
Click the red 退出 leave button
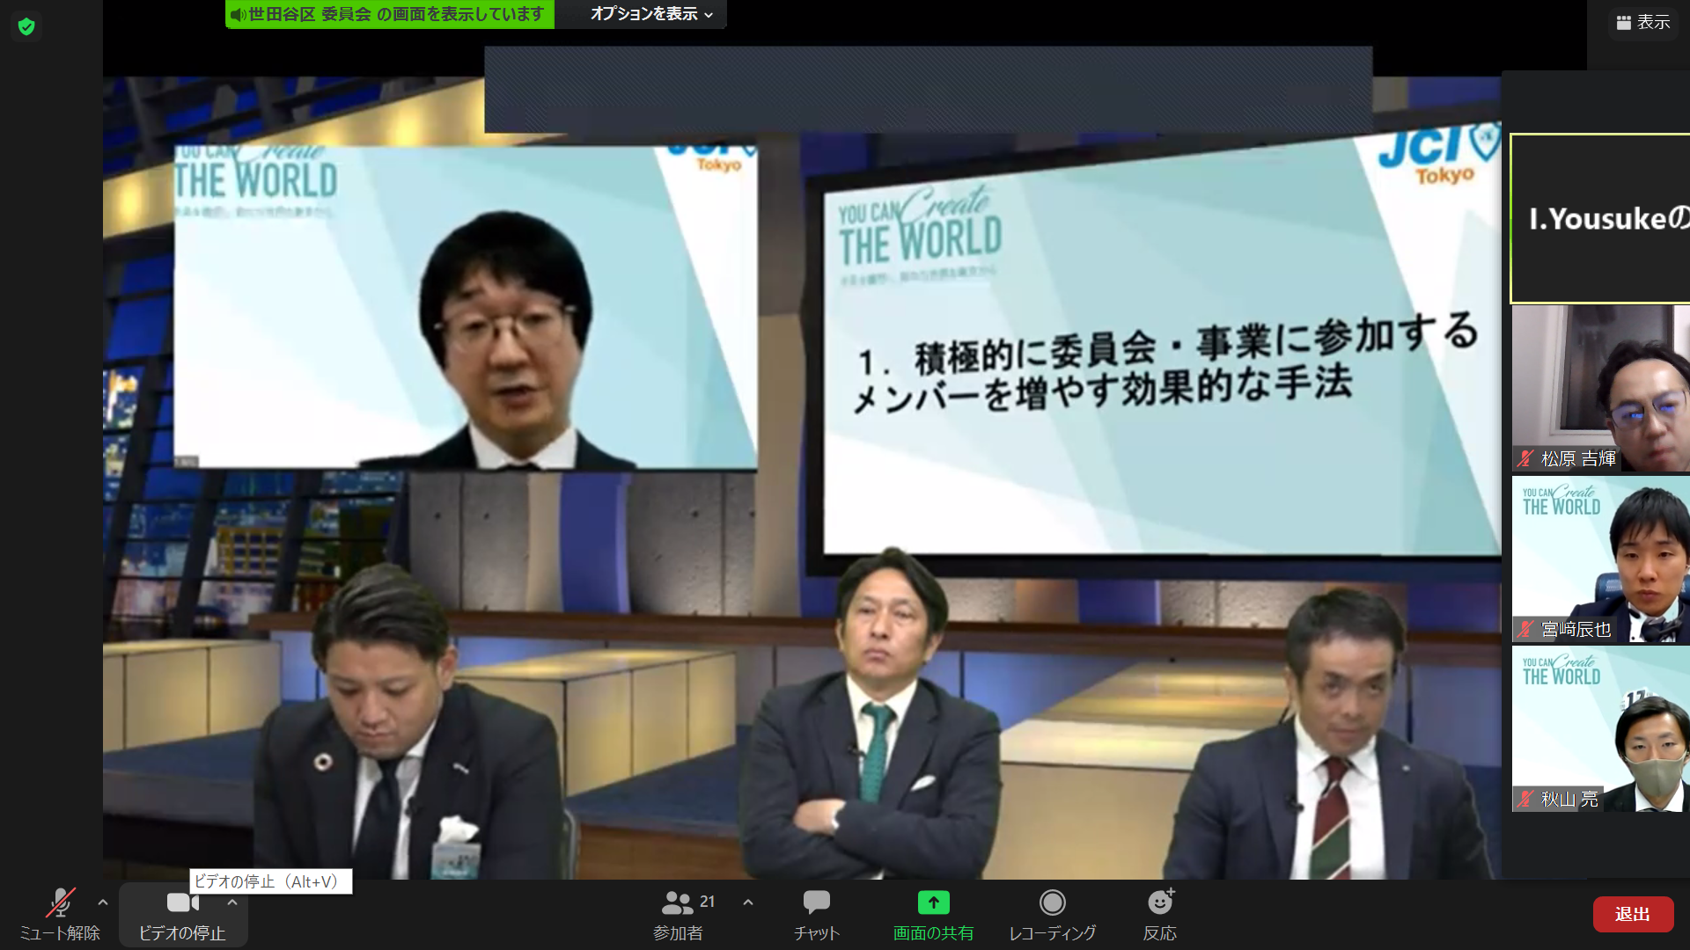1632,915
